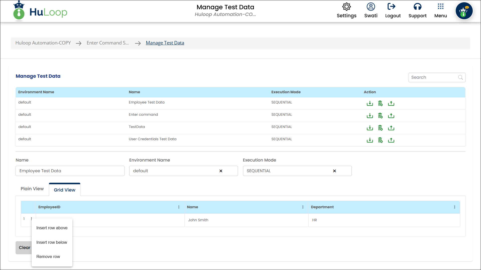Upload for Enter command row
Image resolution: width=481 pixels, height=270 pixels.
point(391,116)
